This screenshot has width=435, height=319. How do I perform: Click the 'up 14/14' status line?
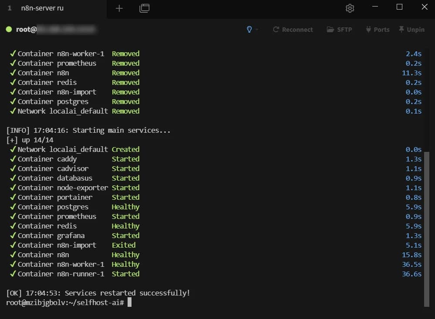coord(30,140)
